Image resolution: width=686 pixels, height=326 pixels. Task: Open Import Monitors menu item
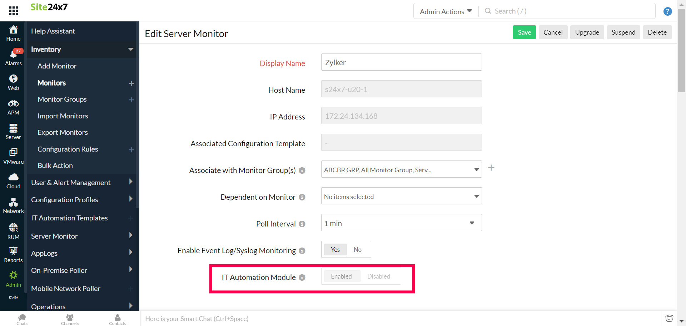(63, 116)
